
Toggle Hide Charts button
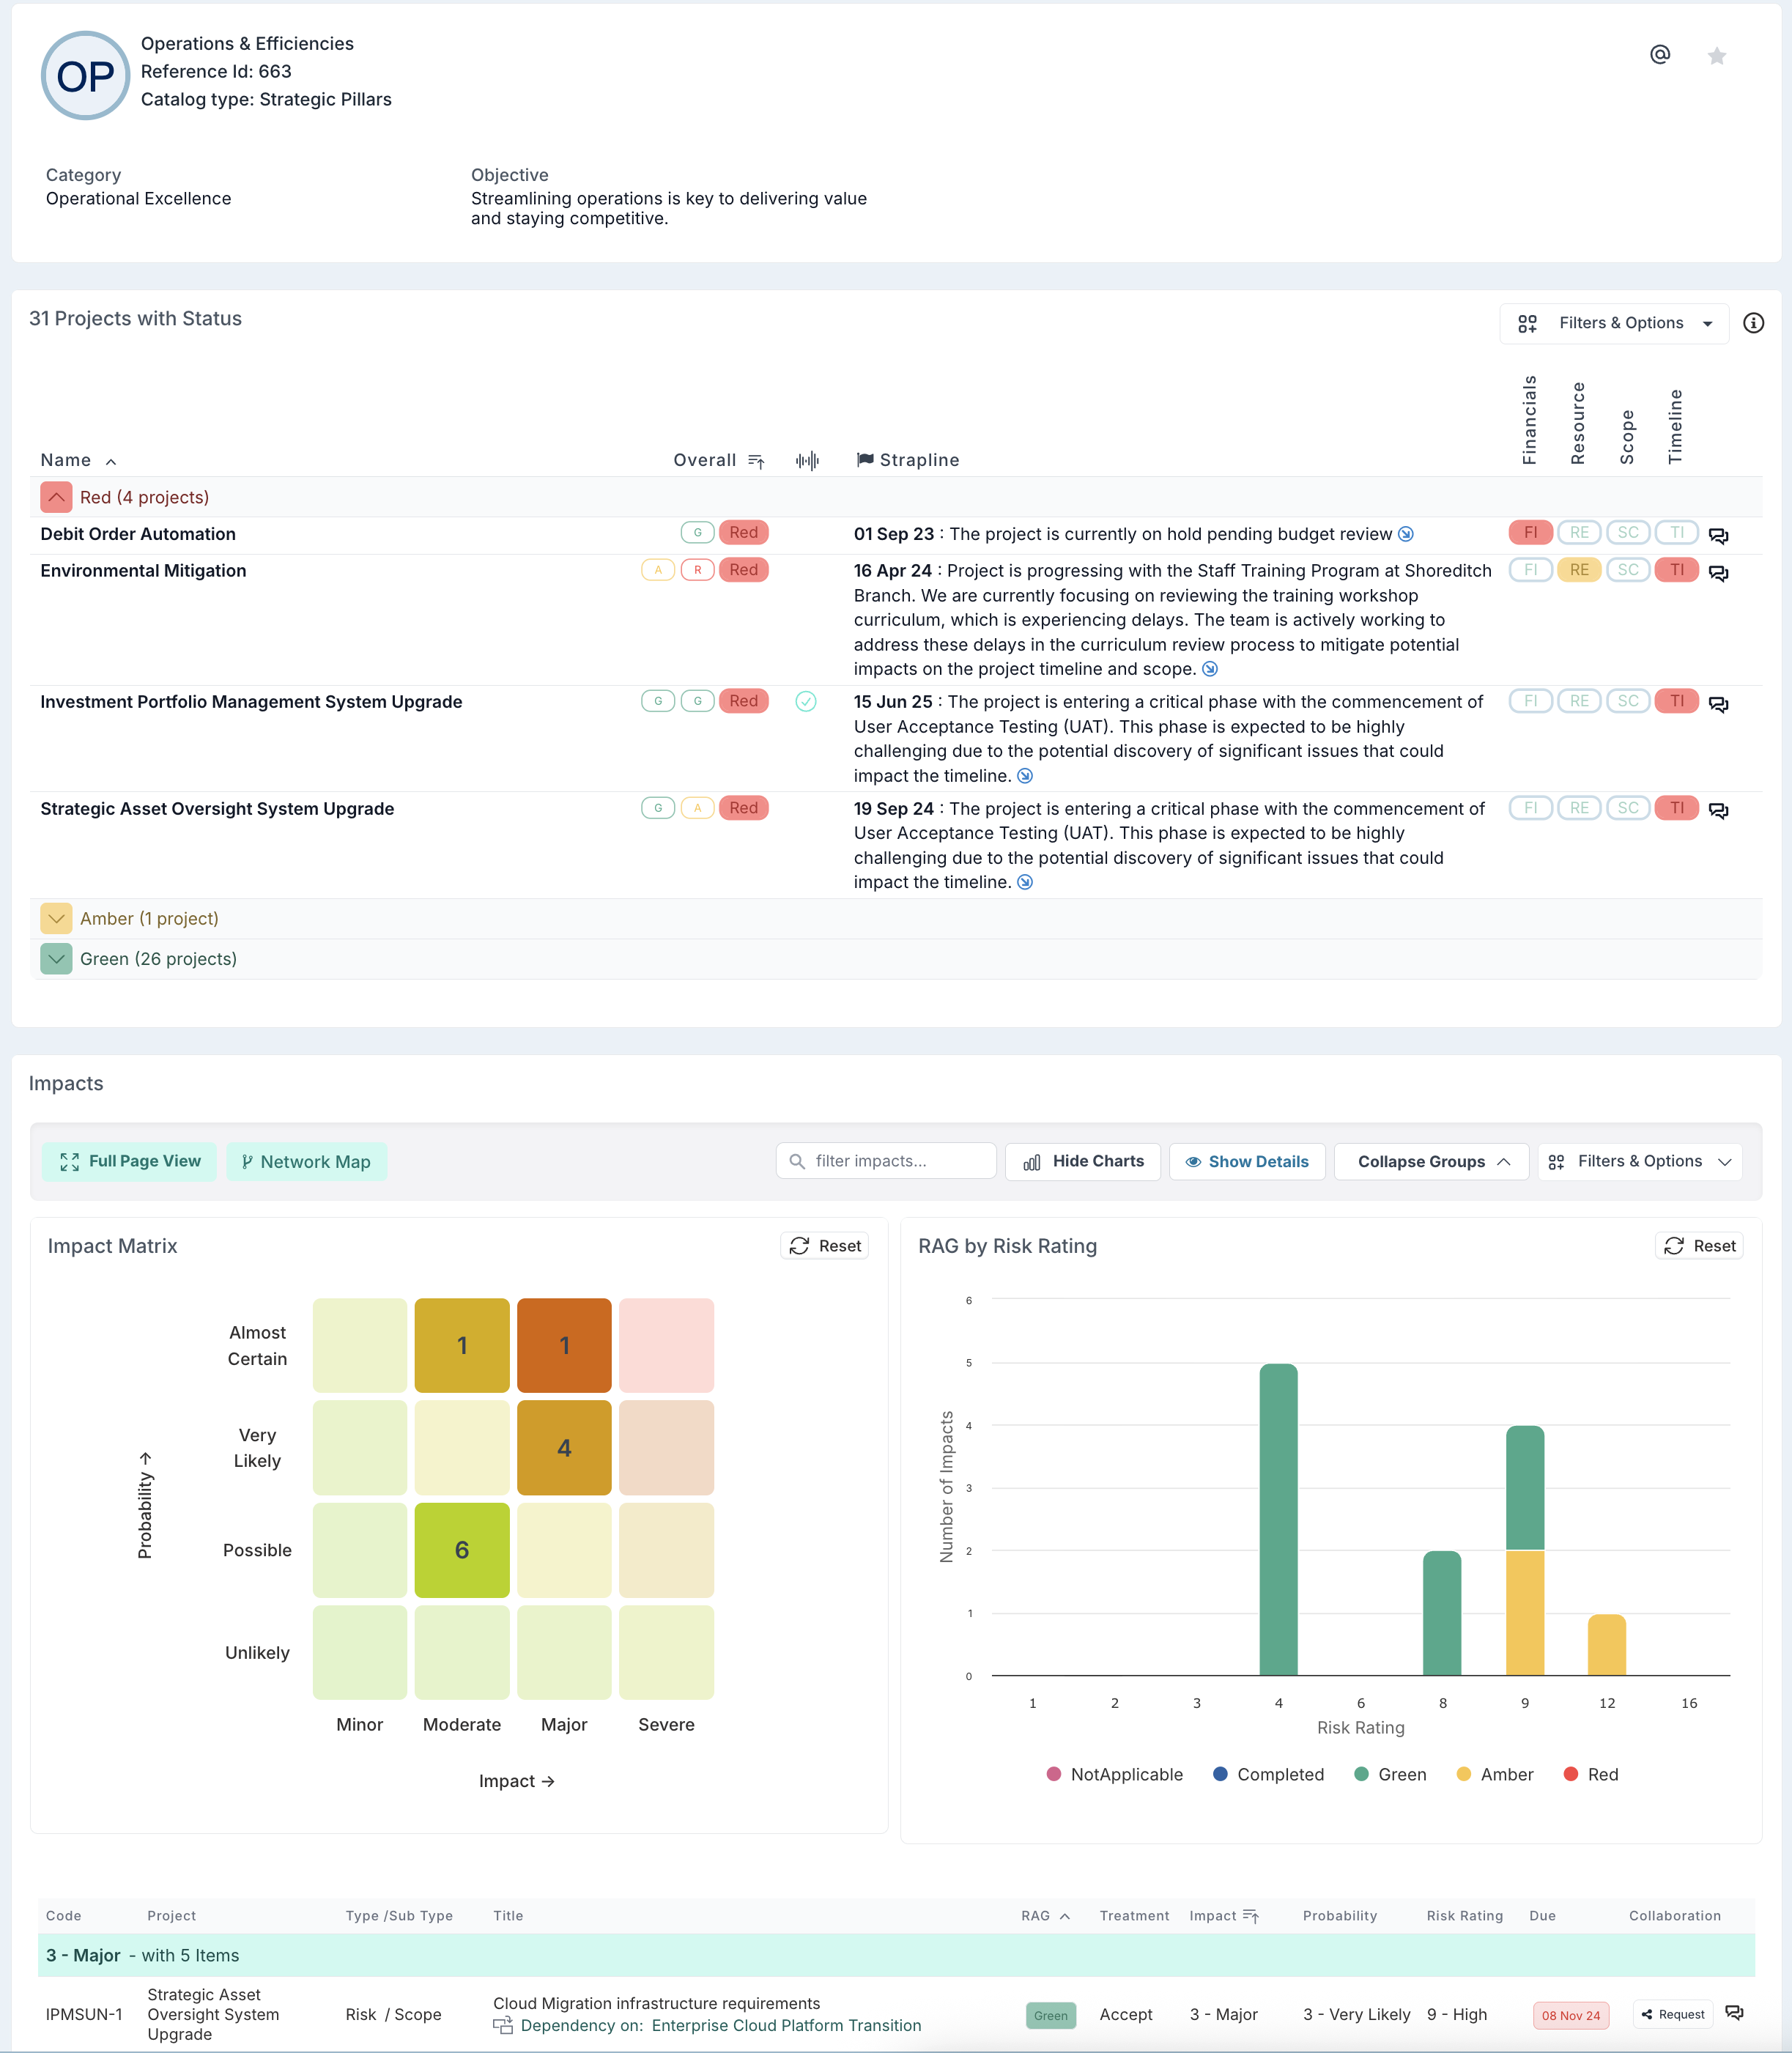pos(1083,1161)
